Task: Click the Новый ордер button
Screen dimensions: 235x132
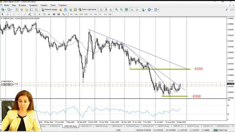Action: (49, 10)
